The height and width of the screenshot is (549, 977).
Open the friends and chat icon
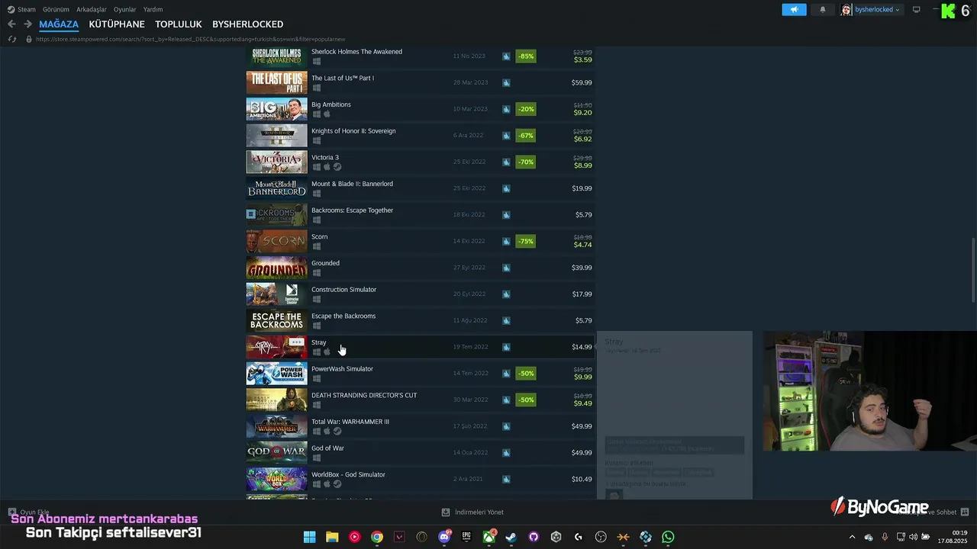click(x=965, y=512)
